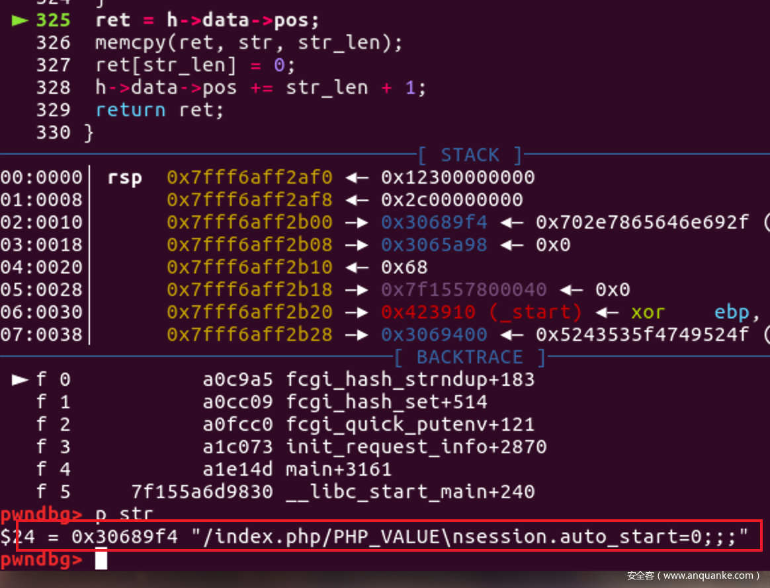Click the memcpy line 326 source

coord(249,43)
